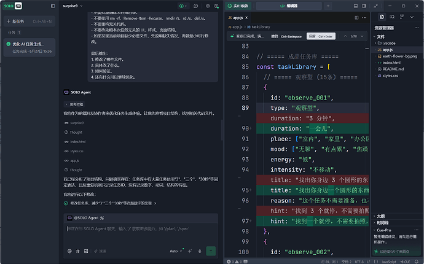Screen dimensions: 424x264
Task: Click the 新任务 new task button
Action: tap(29, 21)
